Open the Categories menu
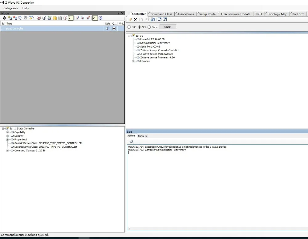308x239 pixels. click(10, 8)
